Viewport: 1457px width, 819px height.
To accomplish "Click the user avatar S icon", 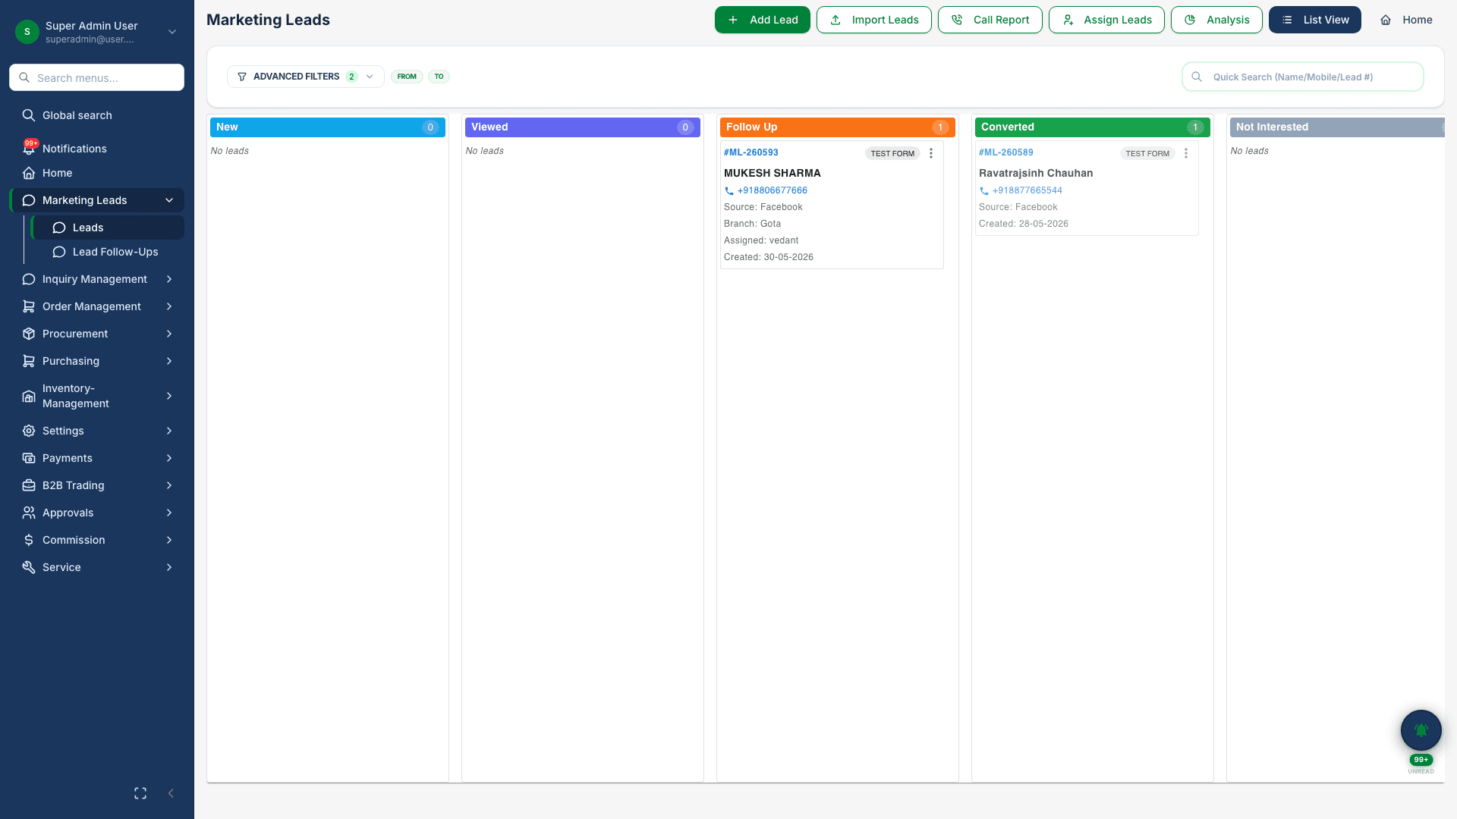I will tap(27, 32).
